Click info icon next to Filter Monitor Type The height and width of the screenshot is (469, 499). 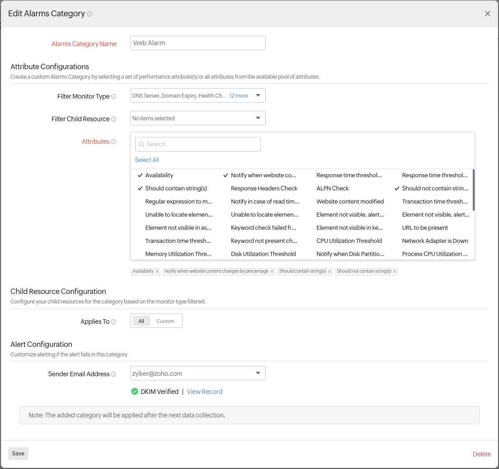click(113, 96)
